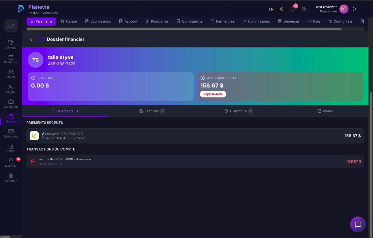Open the Paie tab
373x238 pixels.
[314, 21]
